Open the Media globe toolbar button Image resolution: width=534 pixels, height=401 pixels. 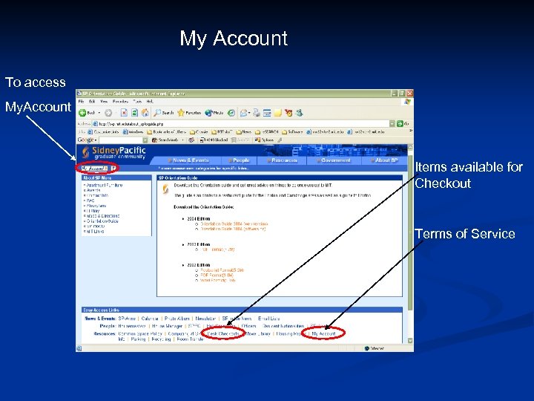pyautogui.click(x=214, y=113)
